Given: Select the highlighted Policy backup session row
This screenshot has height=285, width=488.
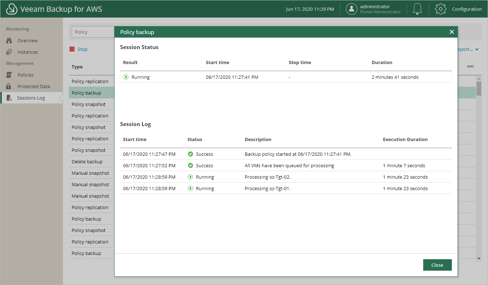Looking at the screenshot, I should tap(92, 93).
